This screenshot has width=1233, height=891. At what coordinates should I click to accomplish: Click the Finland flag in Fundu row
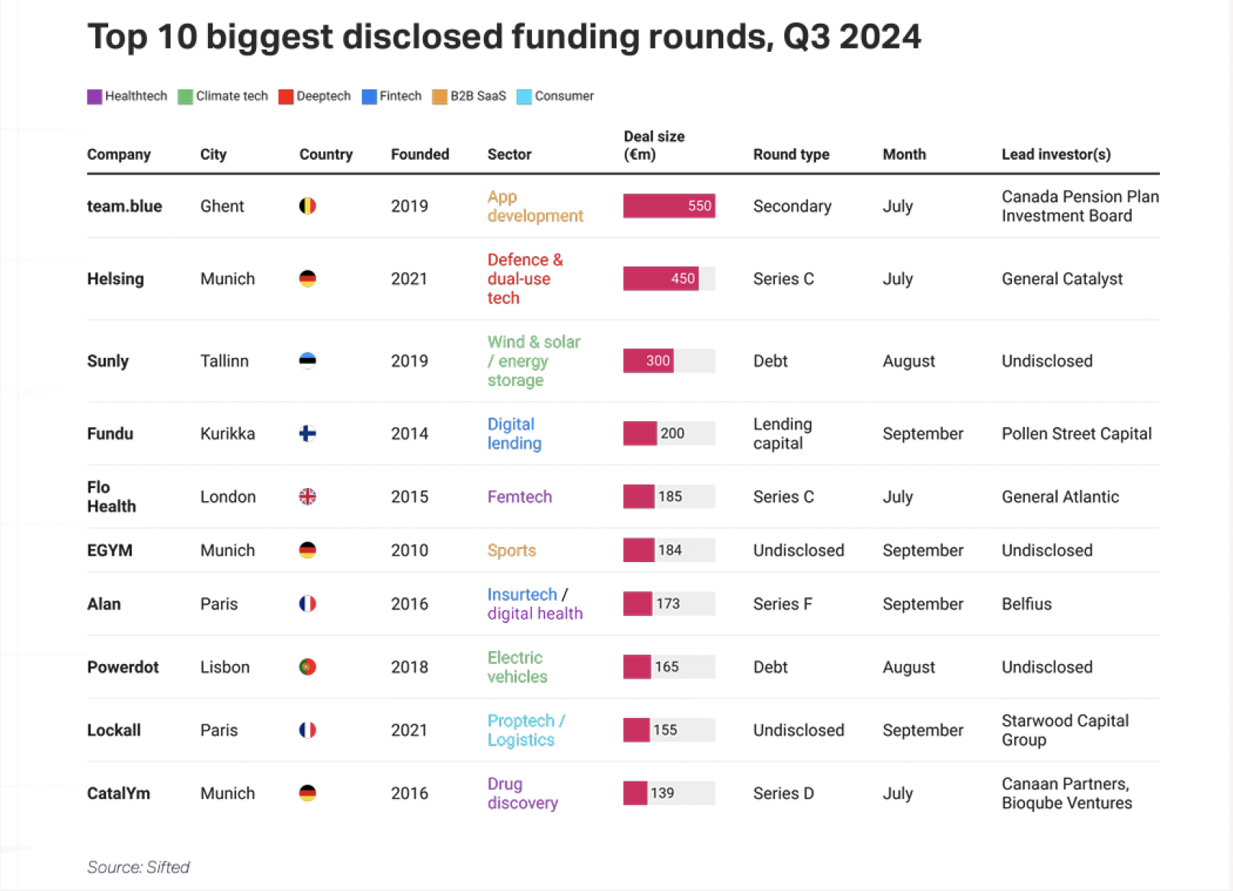[x=307, y=433]
